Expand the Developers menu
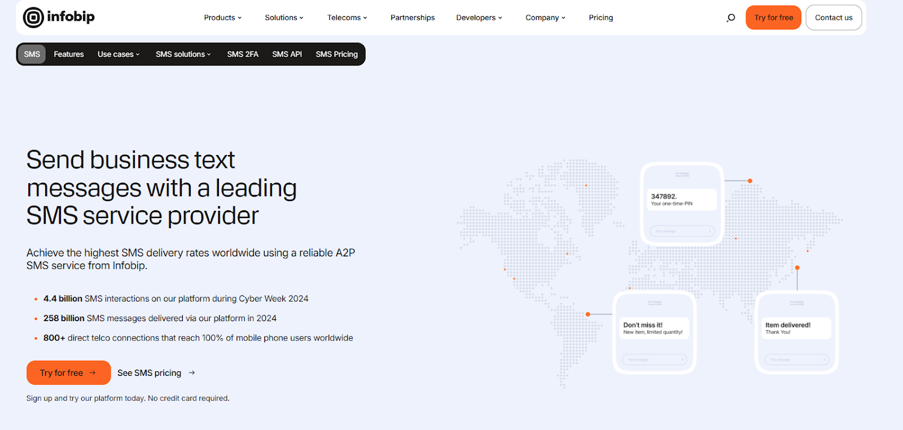The height and width of the screenshot is (430, 903). [x=479, y=17]
